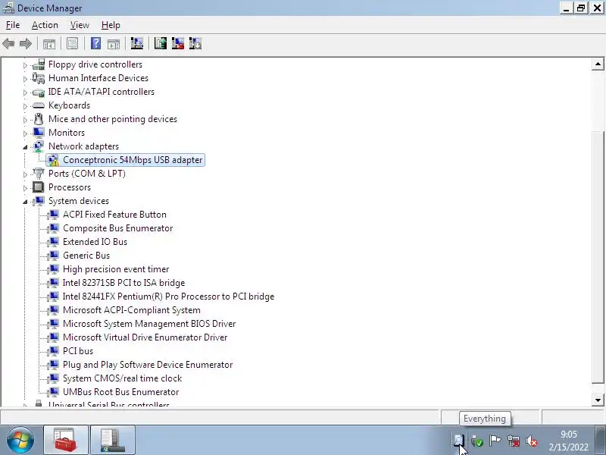Collapse the System devices node
Viewport: 606px width, 455px height.
tap(25, 202)
